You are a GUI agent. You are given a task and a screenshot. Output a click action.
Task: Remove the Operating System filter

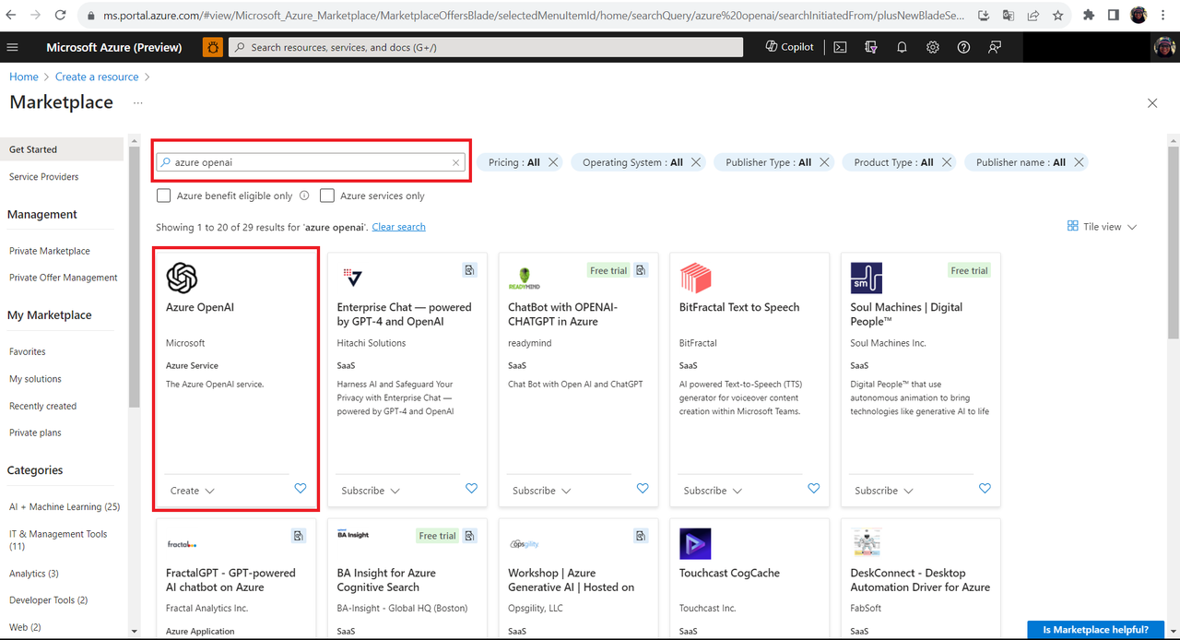[696, 162]
